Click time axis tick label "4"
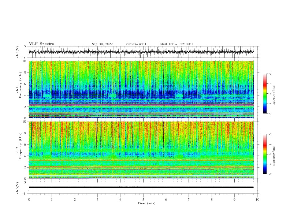Viewport: 290px width, 224px height. (x=120, y=199)
